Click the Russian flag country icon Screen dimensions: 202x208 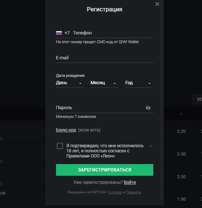(59, 33)
